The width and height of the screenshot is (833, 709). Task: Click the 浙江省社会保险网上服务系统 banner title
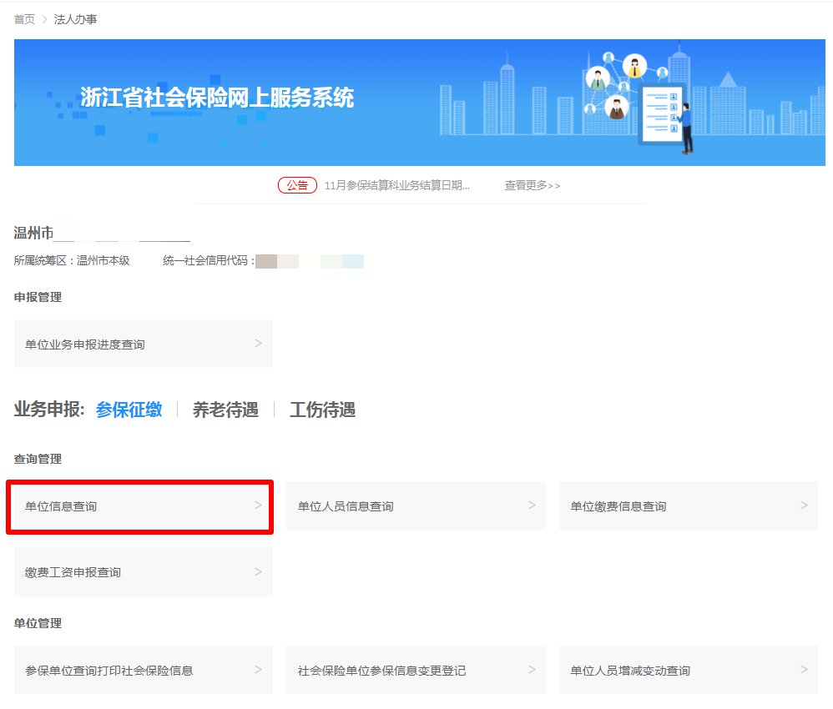pyautogui.click(x=217, y=98)
